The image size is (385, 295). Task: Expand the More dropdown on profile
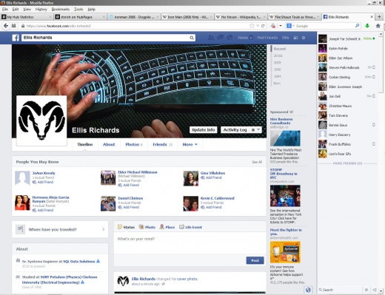tap(190, 144)
